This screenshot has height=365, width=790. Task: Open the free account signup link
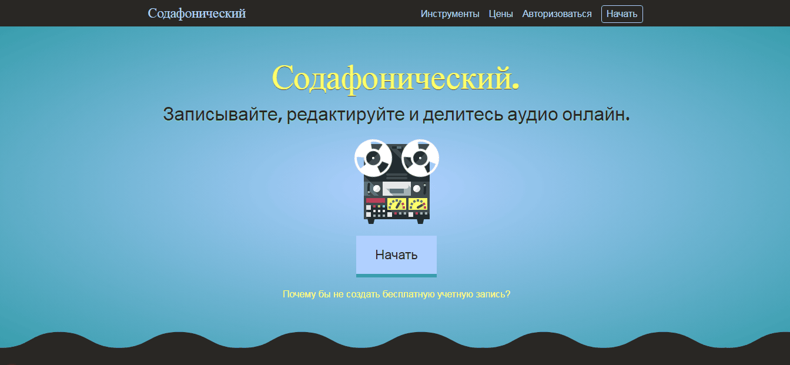click(397, 294)
